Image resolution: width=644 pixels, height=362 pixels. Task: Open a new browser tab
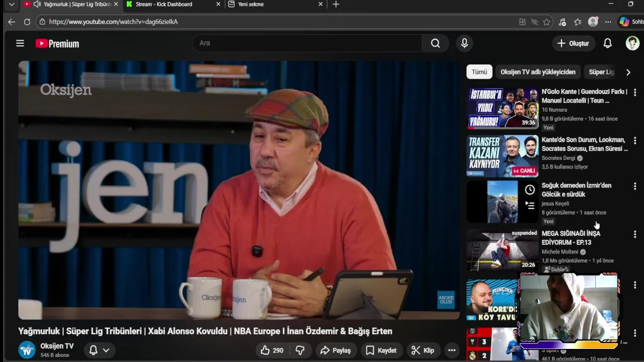tap(336, 4)
